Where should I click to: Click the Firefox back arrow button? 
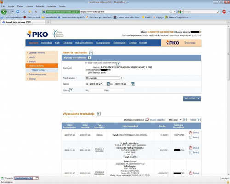(x=4, y=11)
